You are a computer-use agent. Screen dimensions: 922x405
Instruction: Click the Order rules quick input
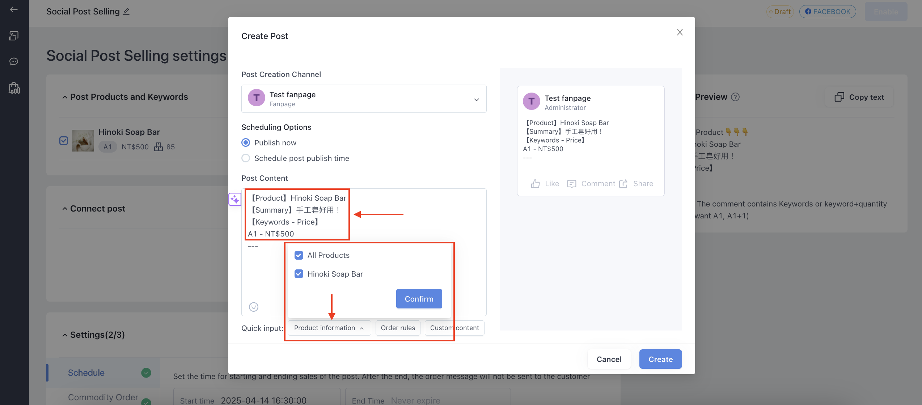coord(398,328)
